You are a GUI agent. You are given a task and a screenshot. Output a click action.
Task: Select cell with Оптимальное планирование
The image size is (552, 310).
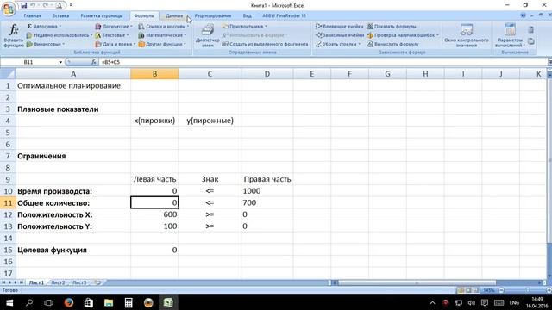[x=73, y=86]
